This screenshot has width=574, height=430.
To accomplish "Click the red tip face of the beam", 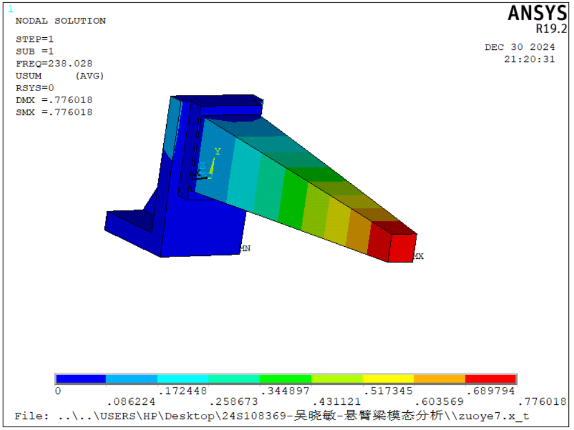I will pos(402,248).
